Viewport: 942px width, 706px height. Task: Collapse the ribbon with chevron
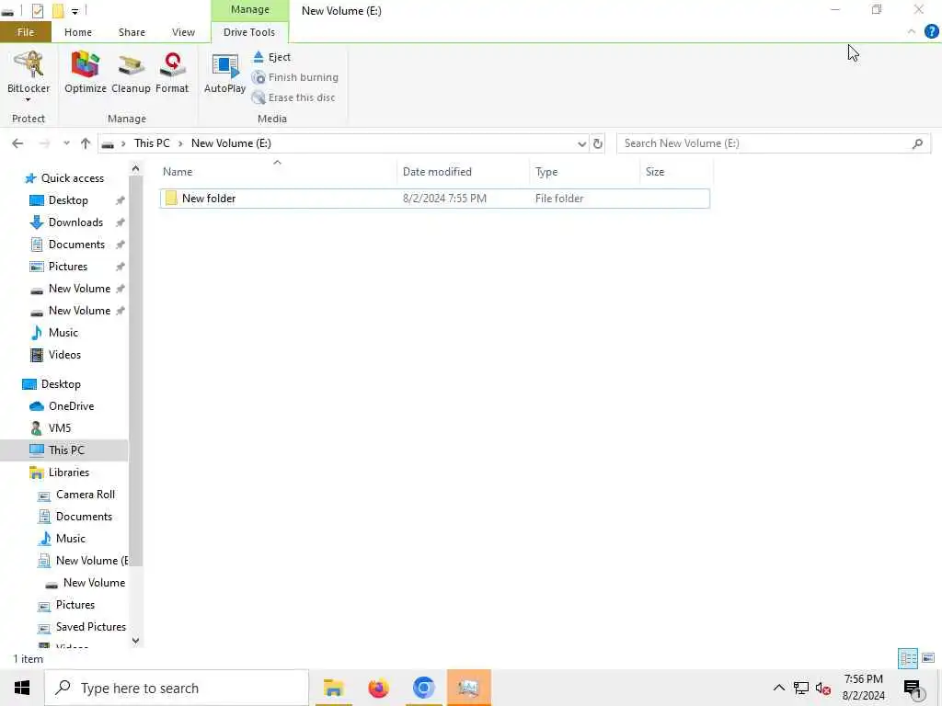pyautogui.click(x=912, y=32)
